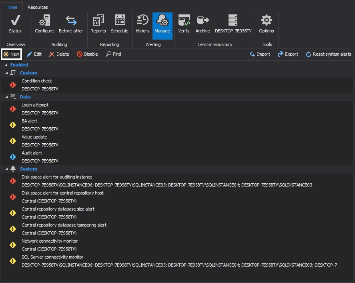Image resolution: width=355 pixels, height=283 pixels.
Task: Select the DESKTOP-7E958TV central repository server
Action: pyautogui.click(x=233, y=24)
